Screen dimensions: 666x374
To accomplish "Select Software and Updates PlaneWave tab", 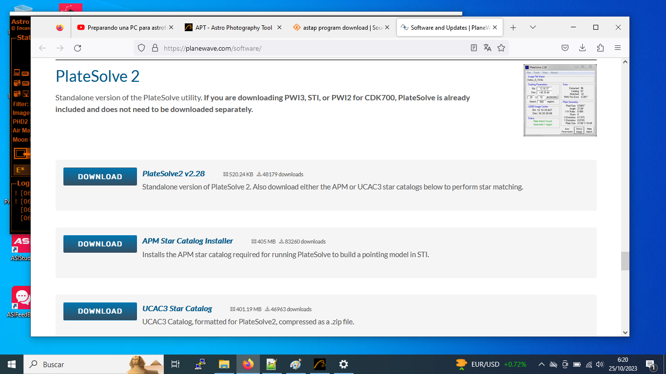I will click(x=451, y=28).
